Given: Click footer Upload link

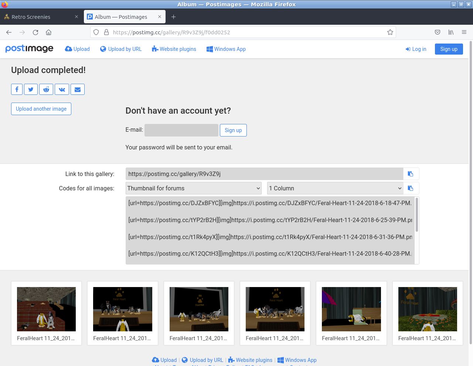Looking at the screenshot, I should (x=164, y=360).
